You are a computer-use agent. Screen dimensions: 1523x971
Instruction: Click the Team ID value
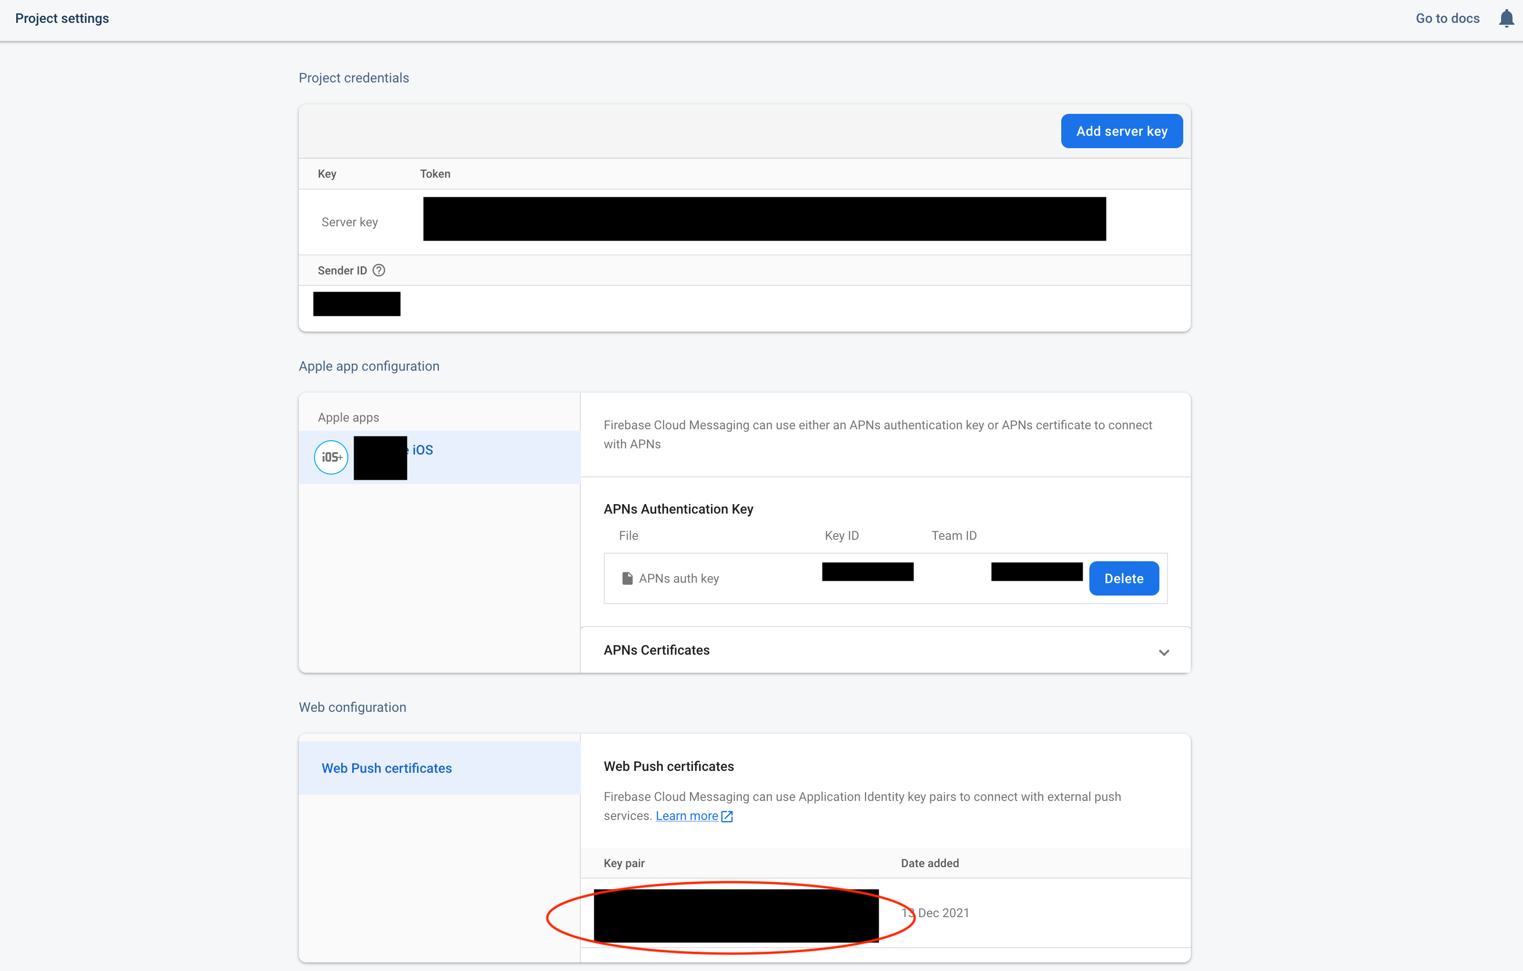click(x=1036, y=571)
